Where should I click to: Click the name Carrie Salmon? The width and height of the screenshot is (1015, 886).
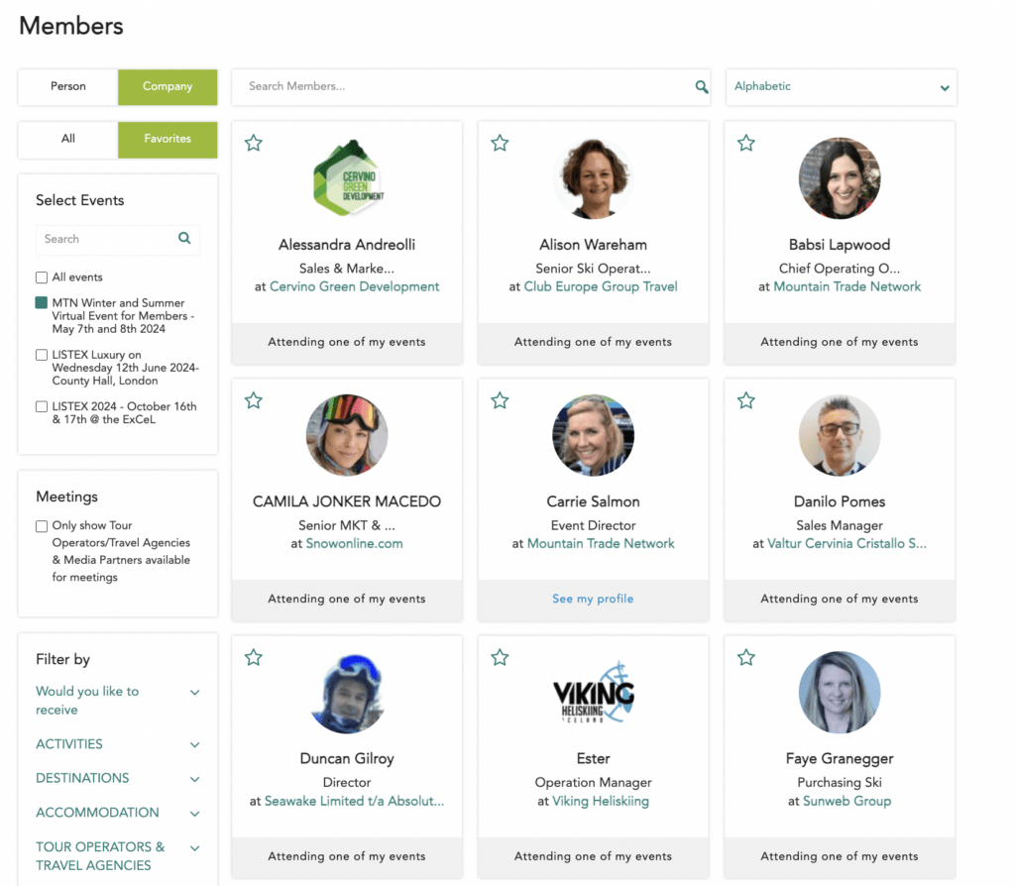593,501
